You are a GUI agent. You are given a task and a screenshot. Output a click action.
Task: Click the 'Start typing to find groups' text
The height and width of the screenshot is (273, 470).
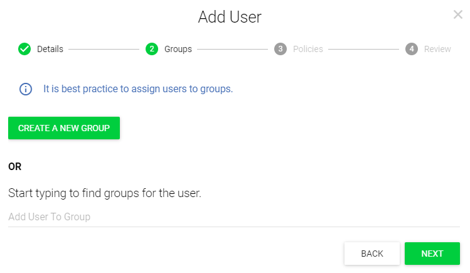105,193
